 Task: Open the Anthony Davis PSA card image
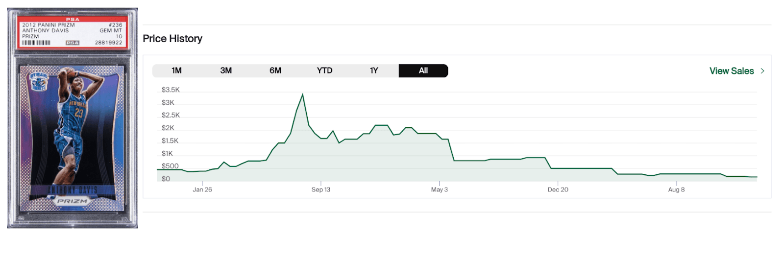73,118
